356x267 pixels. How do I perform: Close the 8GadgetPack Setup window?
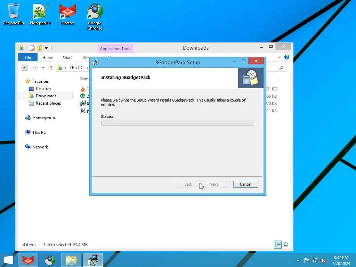(x=256, y=61)
